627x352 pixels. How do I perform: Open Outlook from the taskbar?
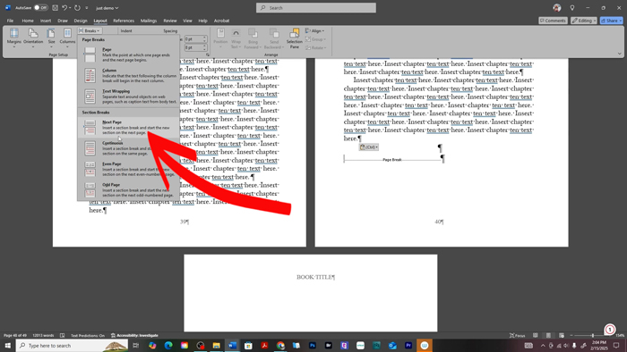coord(392,345)
